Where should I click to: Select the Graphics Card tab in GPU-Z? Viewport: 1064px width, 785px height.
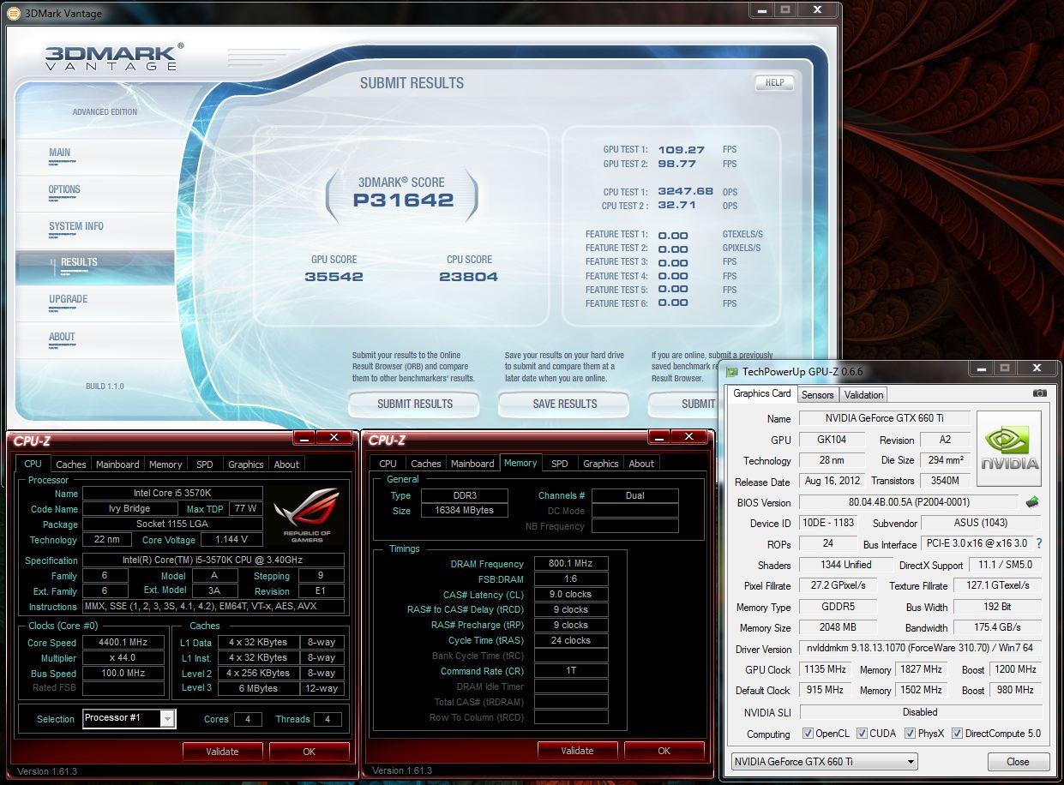tap(762, 393)
